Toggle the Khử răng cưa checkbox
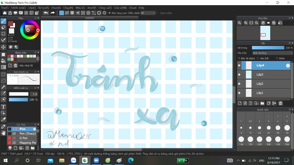The image size is (294, 165). tap(110, 13)
